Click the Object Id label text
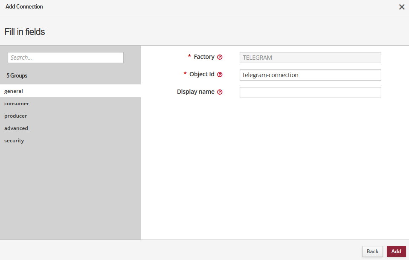The image size is (409, 260). click(x=202, y=74)
